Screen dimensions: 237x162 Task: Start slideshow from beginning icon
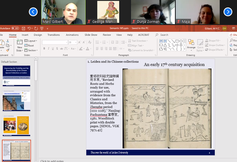[x=42, y=28]
